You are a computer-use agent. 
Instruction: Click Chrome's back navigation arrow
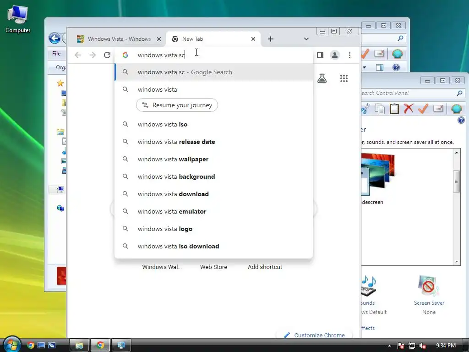[78, 55]
